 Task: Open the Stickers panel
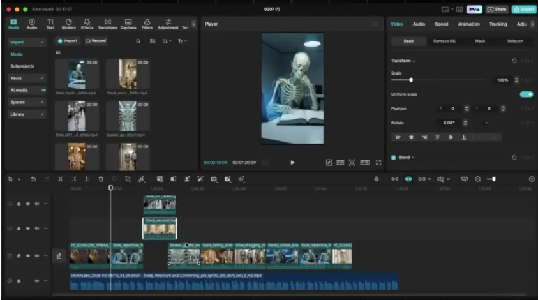(x=68, y=24)
